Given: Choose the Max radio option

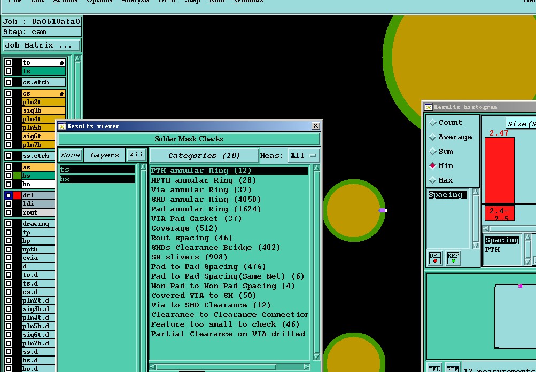Looking at the screenshot, I should (x=433, y=180).
